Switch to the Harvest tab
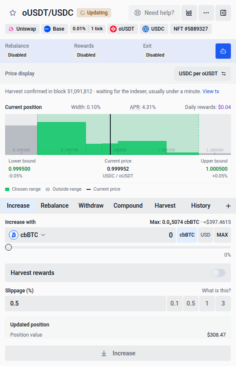236x366 pixels. (x=165, y=206)
